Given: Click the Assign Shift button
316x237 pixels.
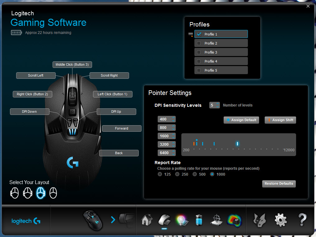Looking at the screenshot, I should tap(280, 120).
